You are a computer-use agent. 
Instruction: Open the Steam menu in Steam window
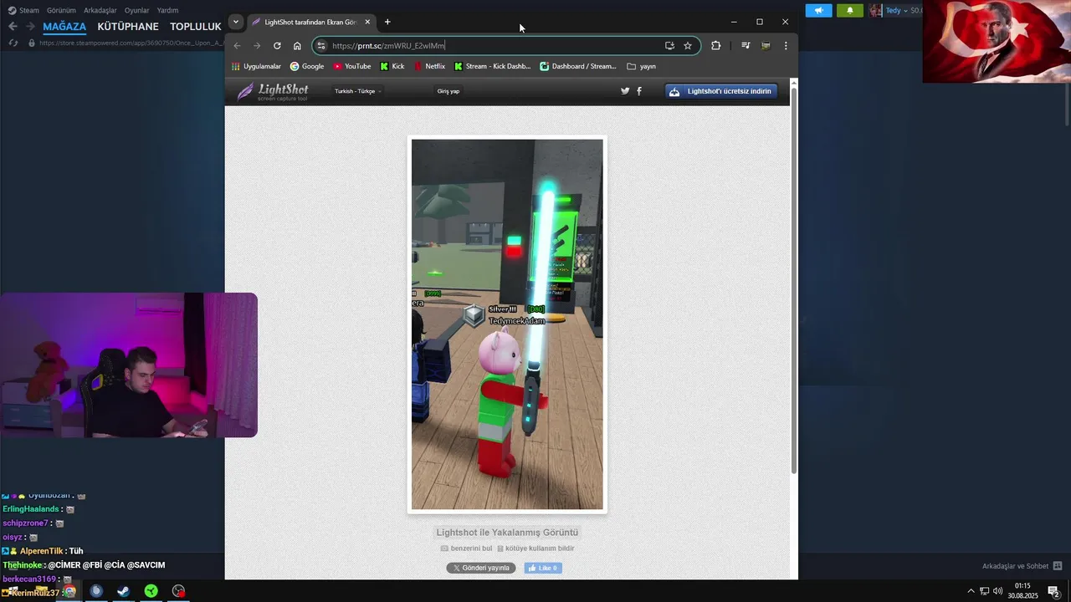click(x=23, y=11)
